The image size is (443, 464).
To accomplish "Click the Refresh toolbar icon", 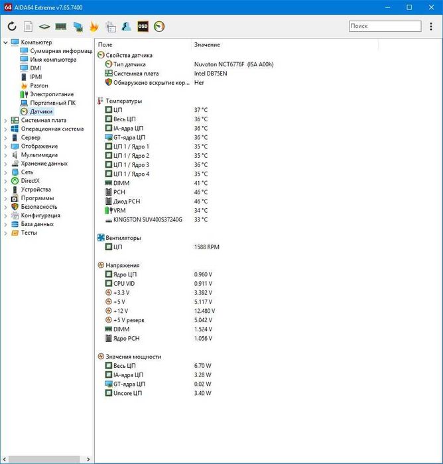I will pos(12,27).
